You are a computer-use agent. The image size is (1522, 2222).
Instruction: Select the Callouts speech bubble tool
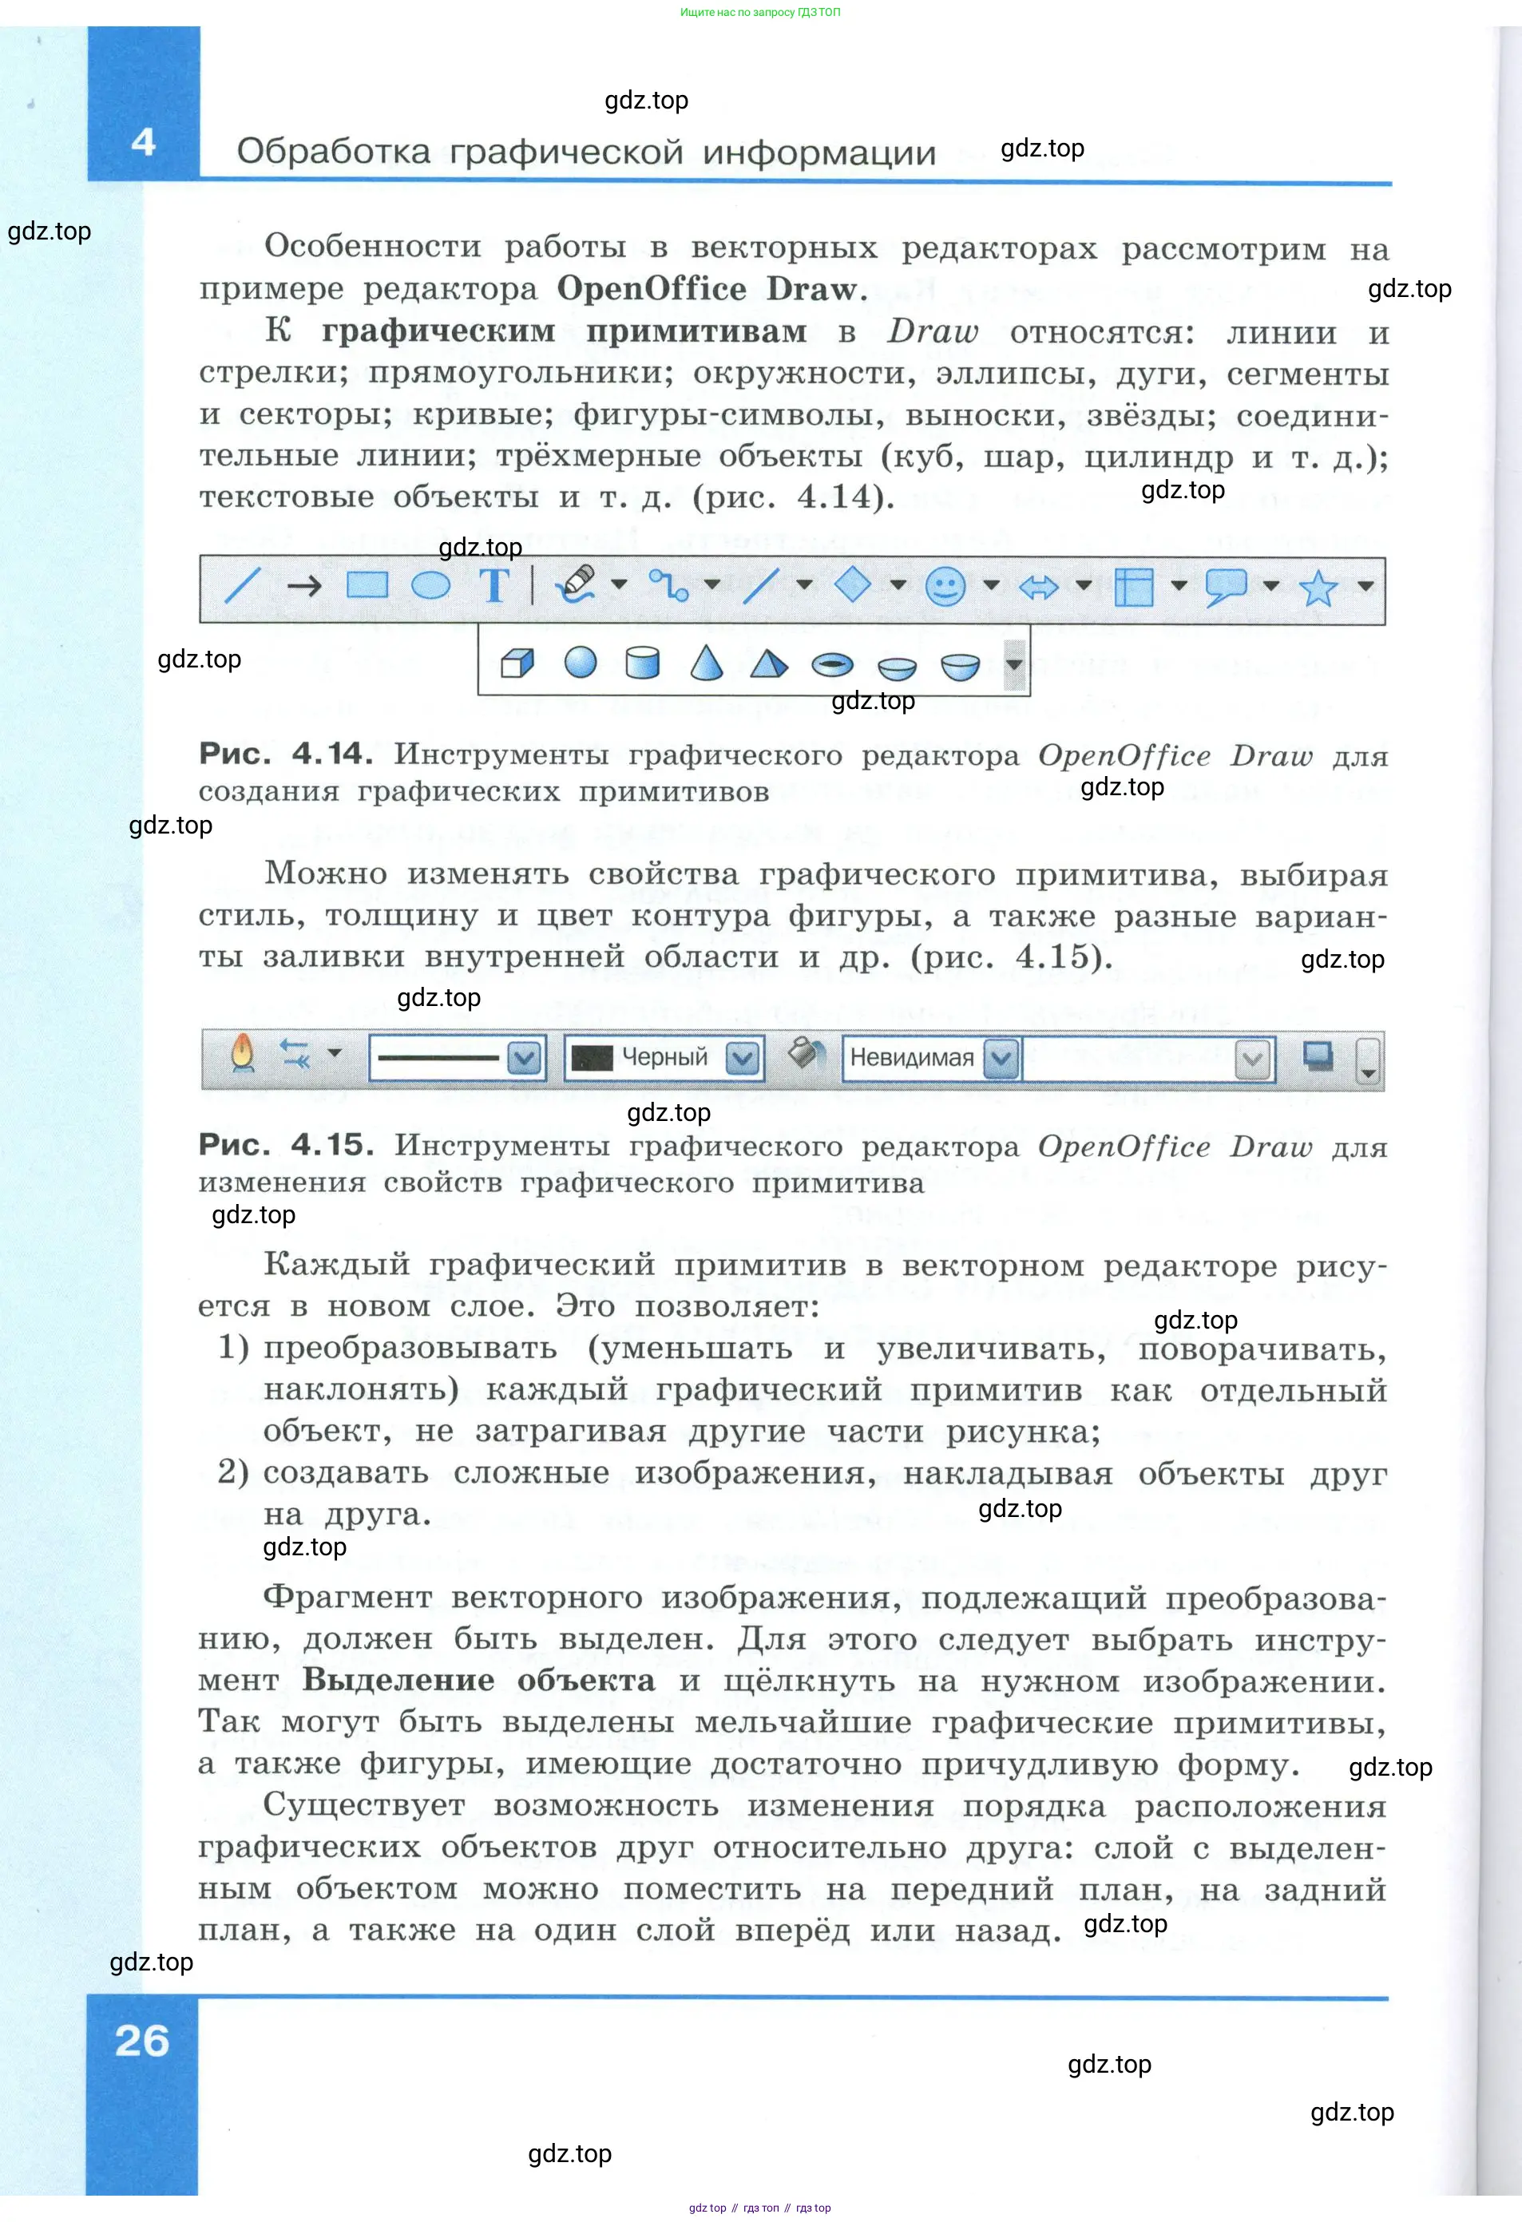pos(1226,587)
